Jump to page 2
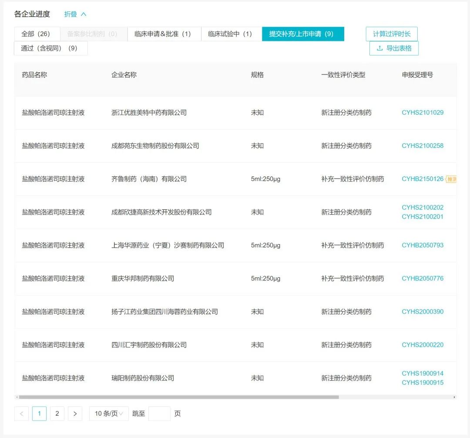Viewport: 470px width, 438px height. click(57, 414)
